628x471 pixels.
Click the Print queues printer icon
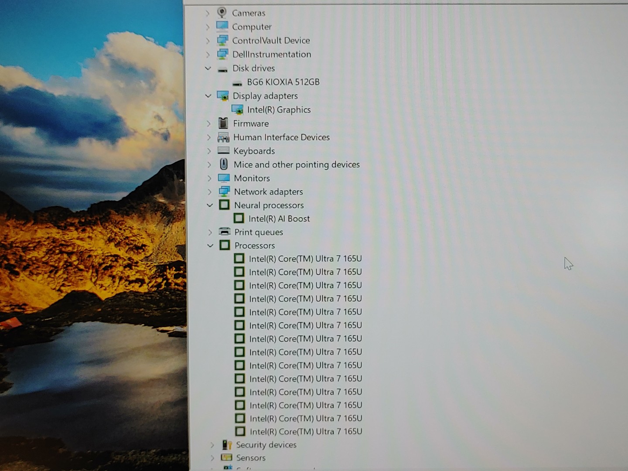click(225, 232)
